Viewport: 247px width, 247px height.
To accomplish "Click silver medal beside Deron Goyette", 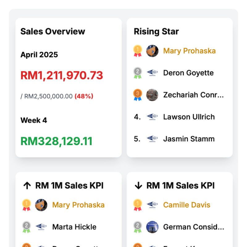I will pos(137,73).
